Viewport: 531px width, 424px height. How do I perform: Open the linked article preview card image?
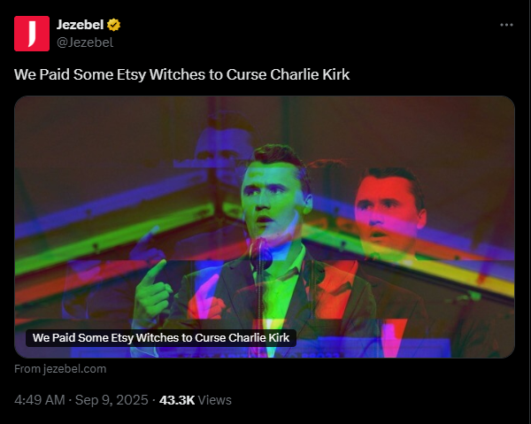coord(265,227)
